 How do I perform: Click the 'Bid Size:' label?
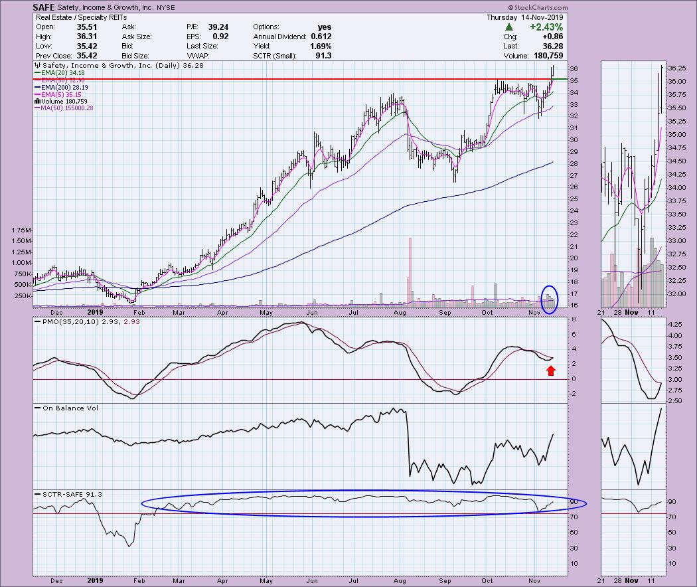[135, 56]
